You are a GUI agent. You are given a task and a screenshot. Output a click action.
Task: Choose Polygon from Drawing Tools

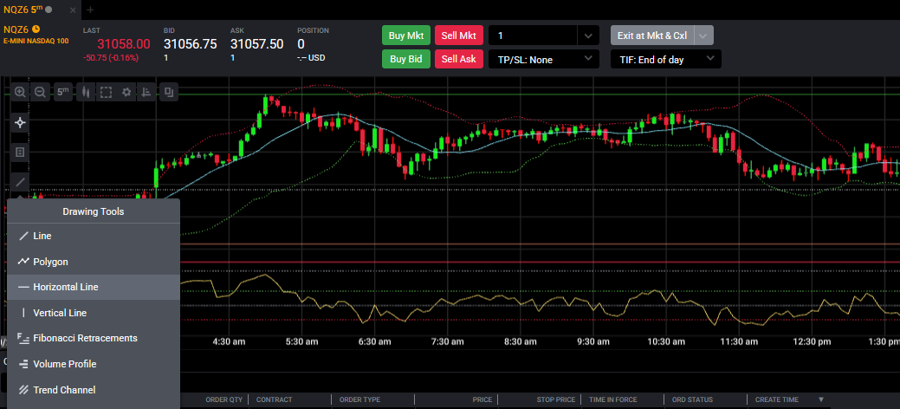[x=93, y=262]
